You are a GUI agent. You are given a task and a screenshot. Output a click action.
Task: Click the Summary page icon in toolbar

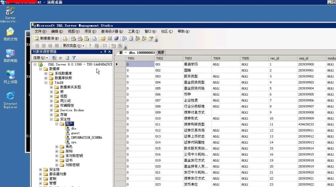(x=131, y=38)
